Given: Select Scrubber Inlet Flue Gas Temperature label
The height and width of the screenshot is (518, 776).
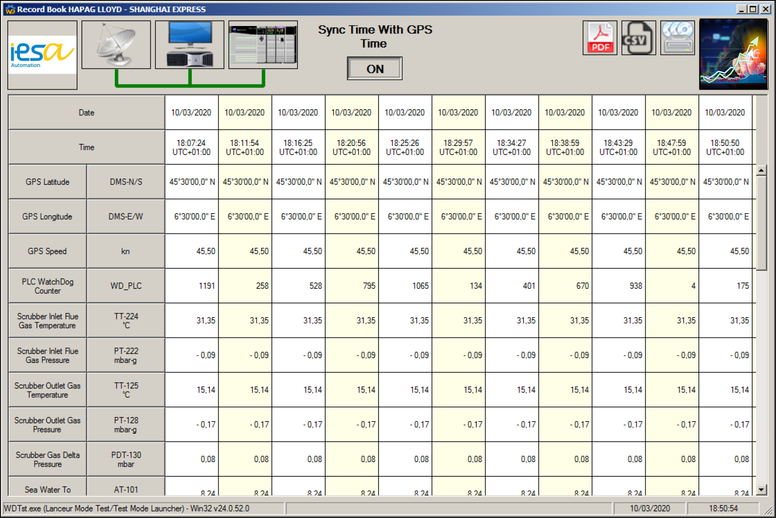Looking at the screenshot, I should 48,321.
